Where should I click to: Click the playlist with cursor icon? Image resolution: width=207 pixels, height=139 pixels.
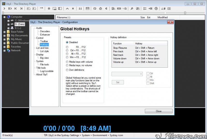pyautogui.click(x=113, y=8)
